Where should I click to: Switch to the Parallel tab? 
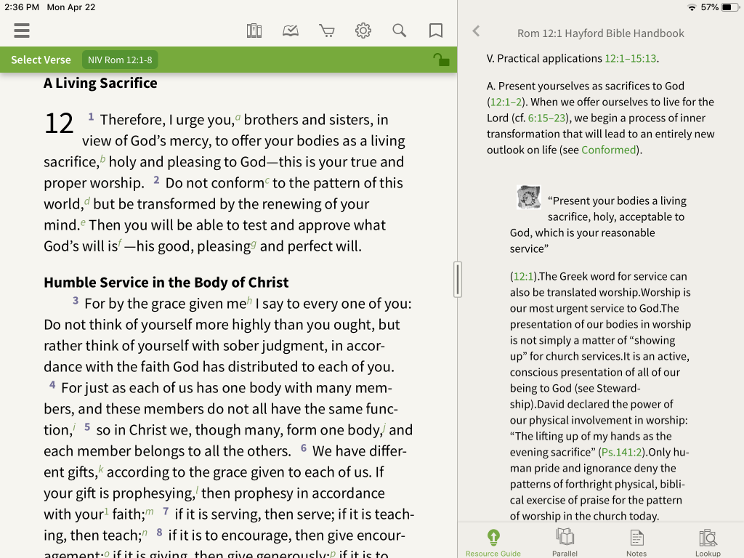click(x=565, y=543)
